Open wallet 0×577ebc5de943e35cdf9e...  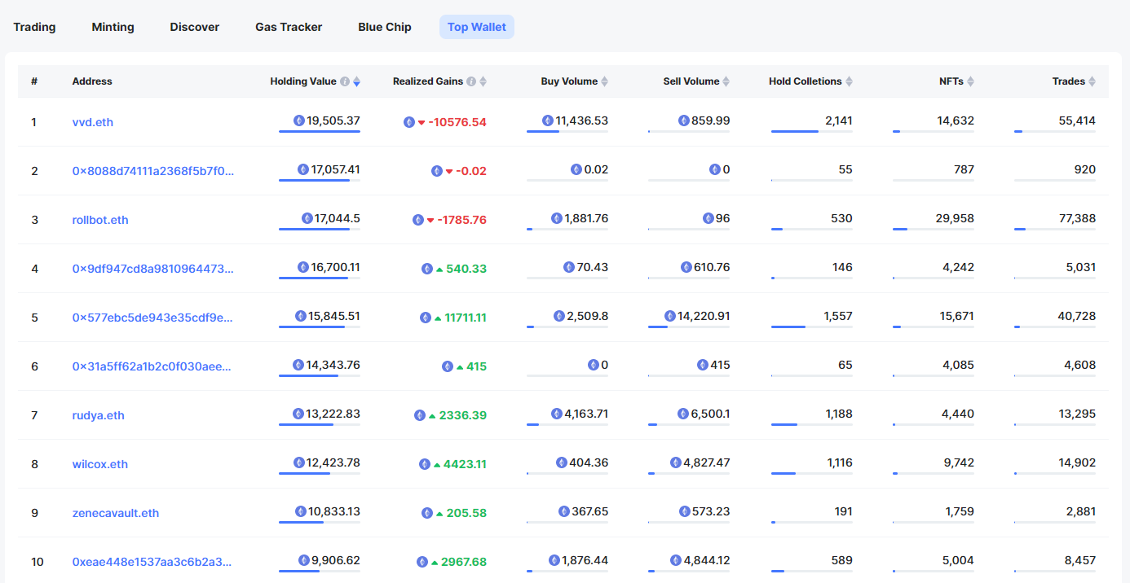tap(152, 318)
